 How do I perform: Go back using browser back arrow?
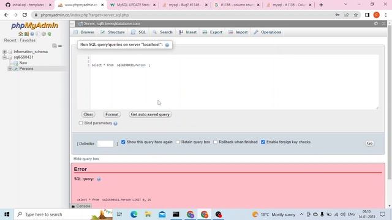6,15
